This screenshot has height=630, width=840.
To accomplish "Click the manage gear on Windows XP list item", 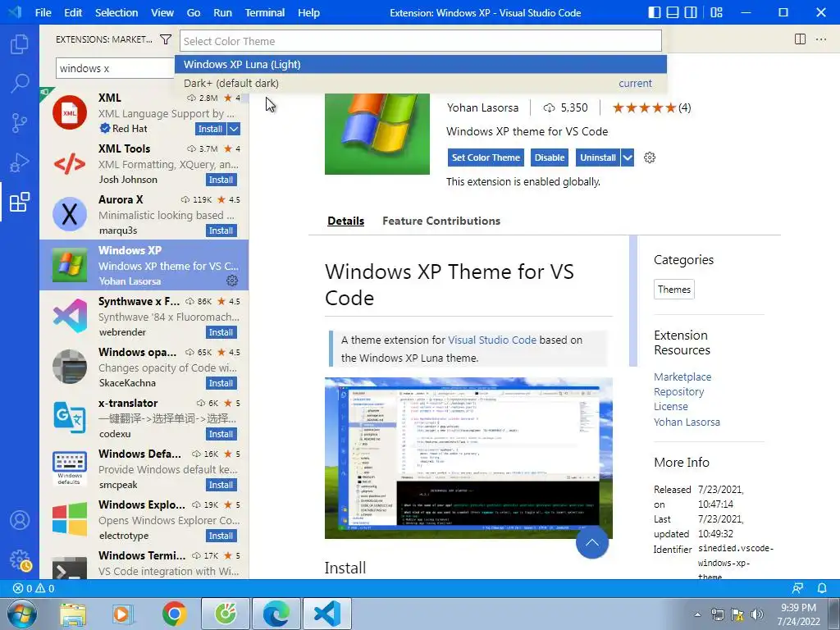I will [231, 281].
